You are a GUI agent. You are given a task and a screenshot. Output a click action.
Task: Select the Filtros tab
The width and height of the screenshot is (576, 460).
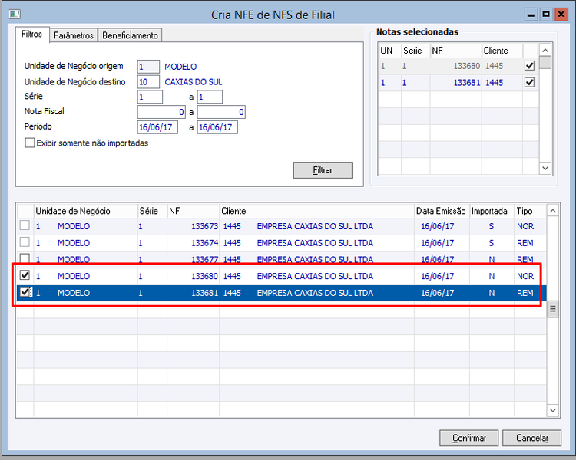[32, 34]
